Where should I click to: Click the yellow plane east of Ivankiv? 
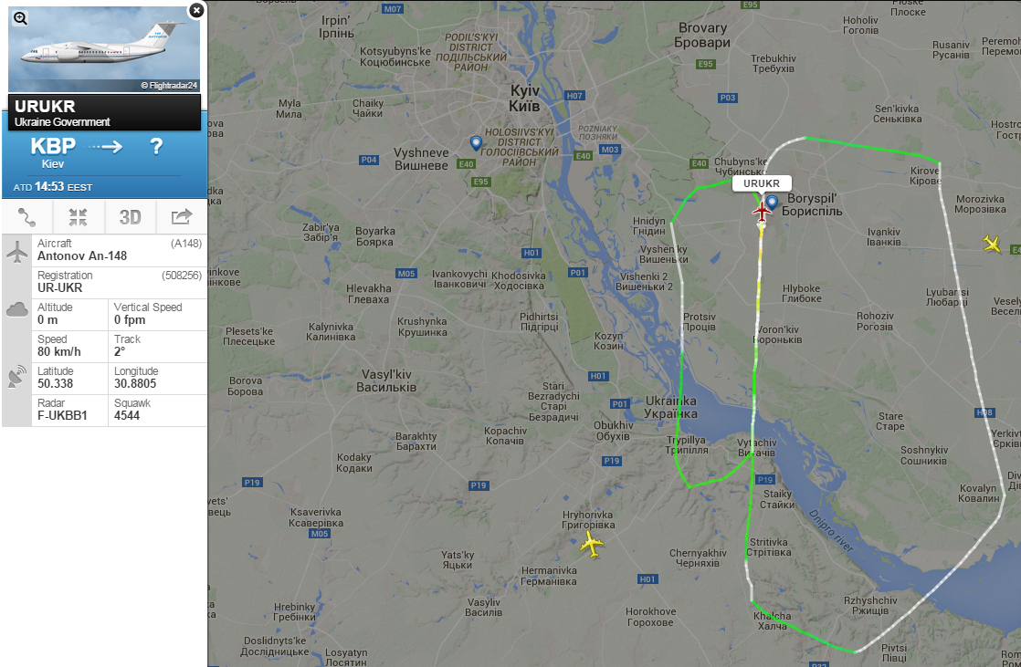[992, 244]
